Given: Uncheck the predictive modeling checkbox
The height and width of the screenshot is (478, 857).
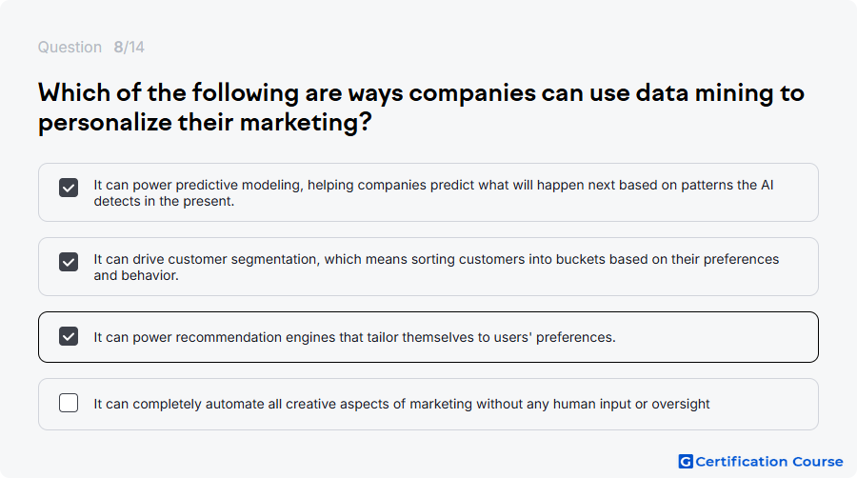Looking at the screenshot, I should point(69,188).
